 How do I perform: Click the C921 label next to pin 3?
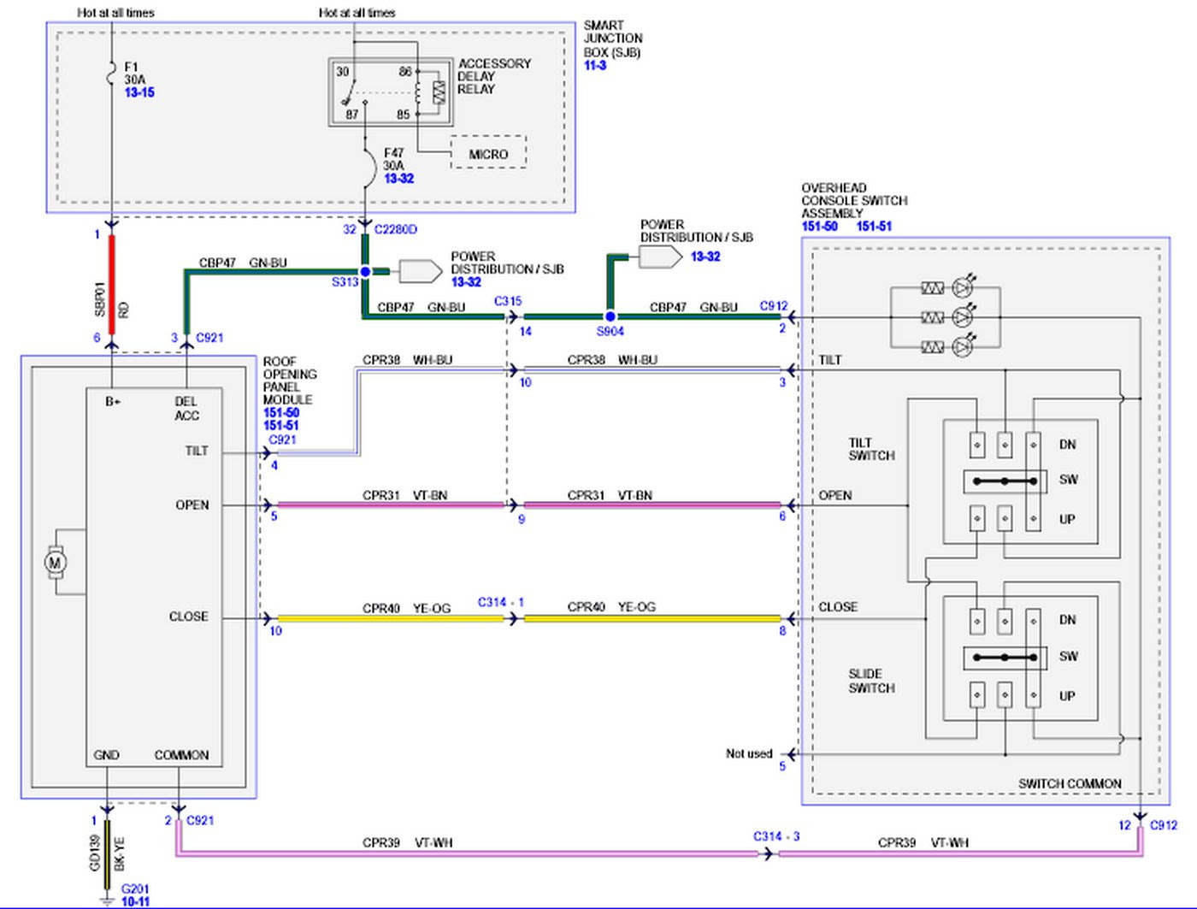pos(209,338)
